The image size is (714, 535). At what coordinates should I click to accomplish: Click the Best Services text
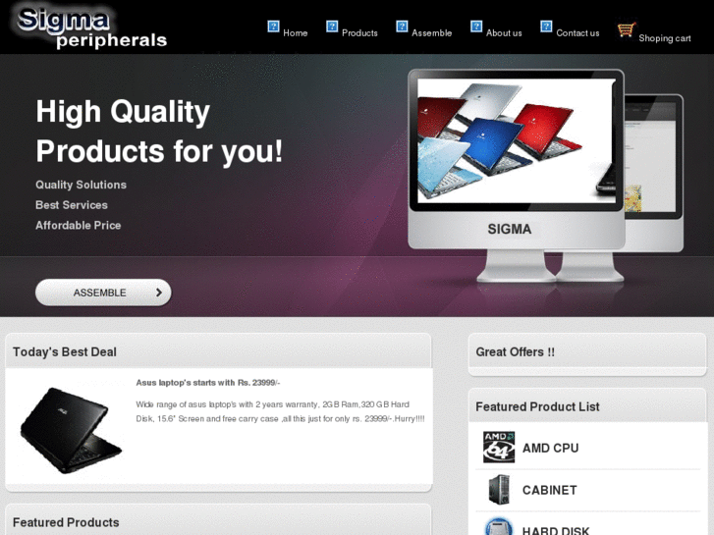72,205
